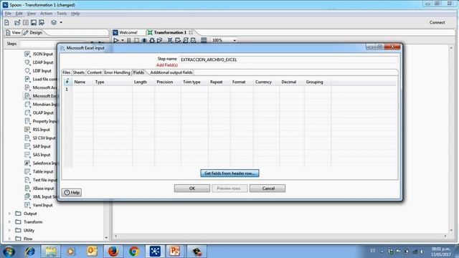Image resolution: width=459 pixels, height=258 pixels.
Task: Open the Action menu
Action: 46,14
